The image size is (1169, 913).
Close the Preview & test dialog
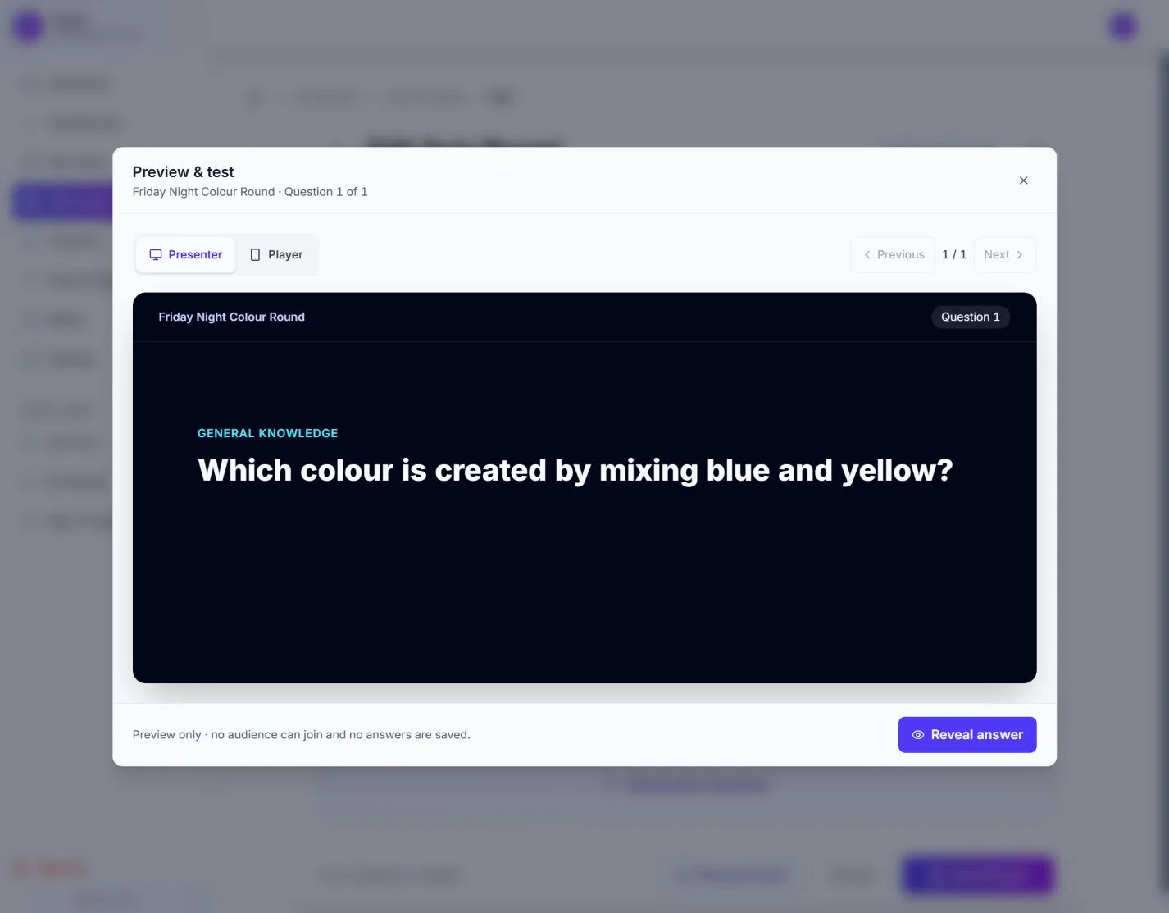pyautogui.click(x=1023, y=180)
